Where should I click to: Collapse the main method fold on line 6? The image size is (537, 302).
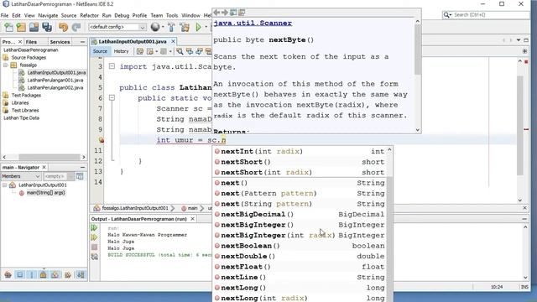[x=112, y=97]
